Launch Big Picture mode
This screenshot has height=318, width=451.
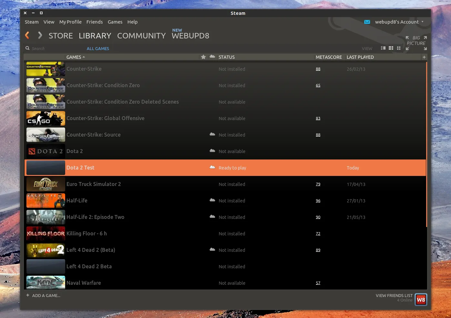[x=416, y=43]
